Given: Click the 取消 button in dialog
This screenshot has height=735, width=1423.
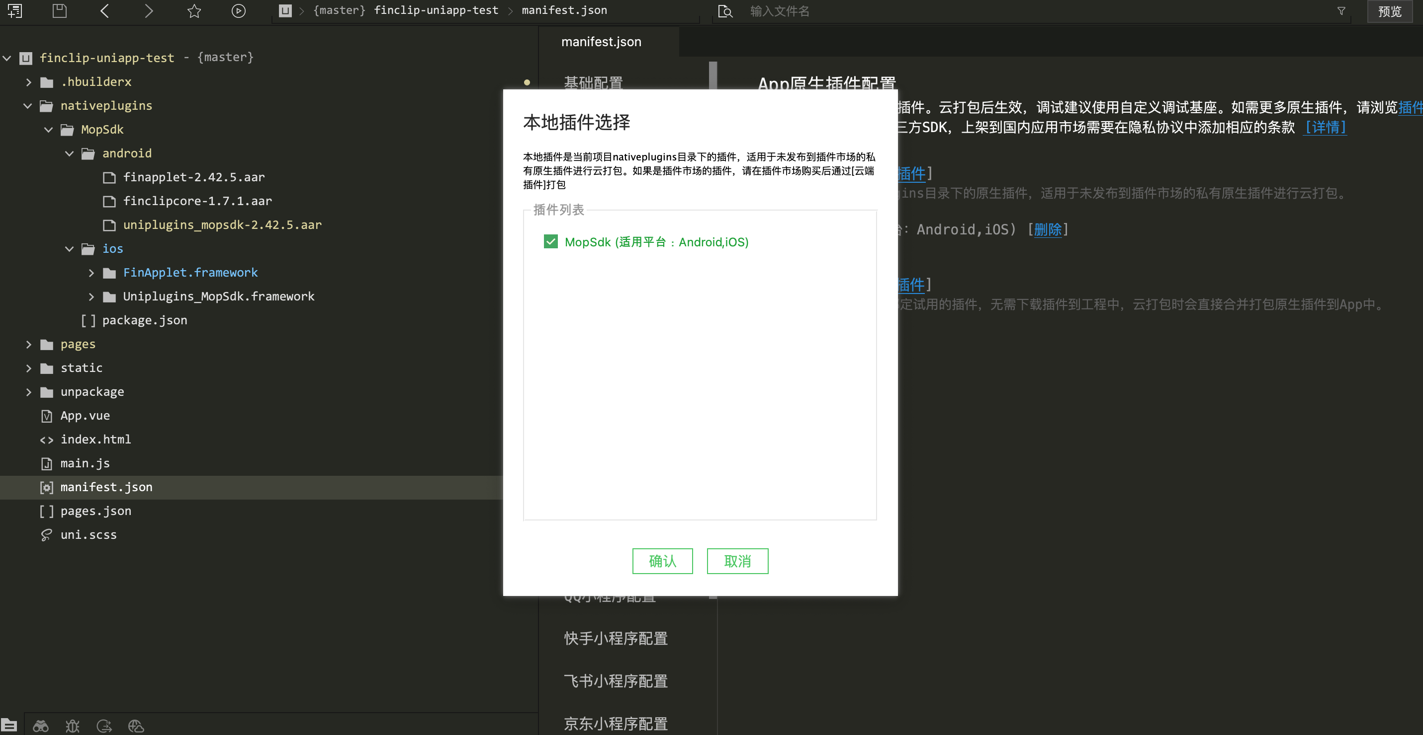Looking at the screenshot, I should [737, 561].
